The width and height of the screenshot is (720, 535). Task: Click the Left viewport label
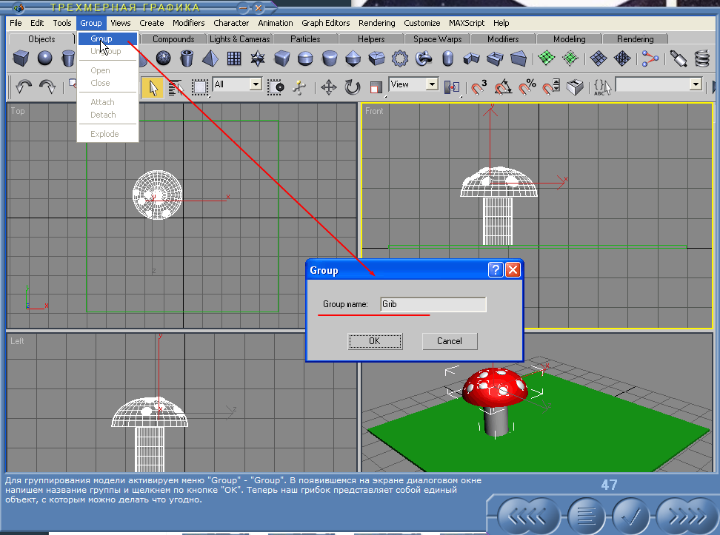click(17, 341)
